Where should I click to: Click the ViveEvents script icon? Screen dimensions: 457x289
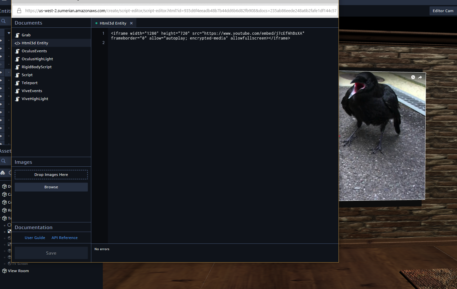tap(17, 91)
